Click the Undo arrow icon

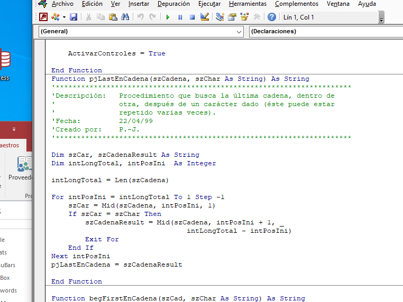pyautogui.click(x=140, y=17)
